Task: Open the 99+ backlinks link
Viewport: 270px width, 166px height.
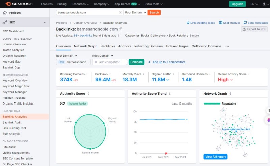Action: [x=83, y=36]
